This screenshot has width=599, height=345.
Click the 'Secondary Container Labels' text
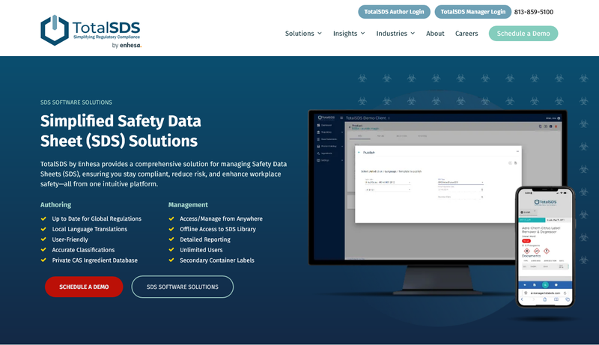pos(217,260)
